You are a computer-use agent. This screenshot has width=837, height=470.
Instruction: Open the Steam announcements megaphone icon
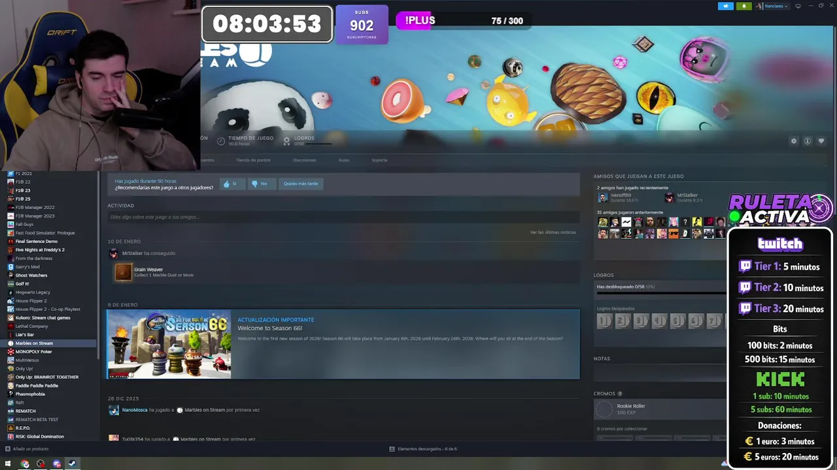[x=726, y=6]
